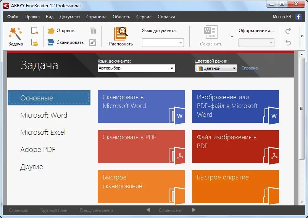Click the analyze page layout icon
This screenshot has height=218, width=308.
point(93,31)
